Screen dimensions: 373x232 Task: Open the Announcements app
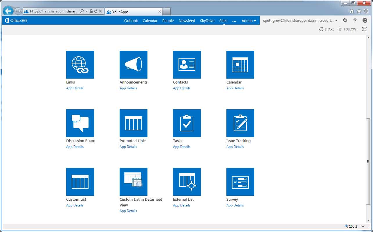coord(133,64)
